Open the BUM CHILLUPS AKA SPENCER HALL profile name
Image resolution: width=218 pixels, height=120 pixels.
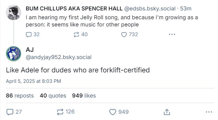pos(74,8)
